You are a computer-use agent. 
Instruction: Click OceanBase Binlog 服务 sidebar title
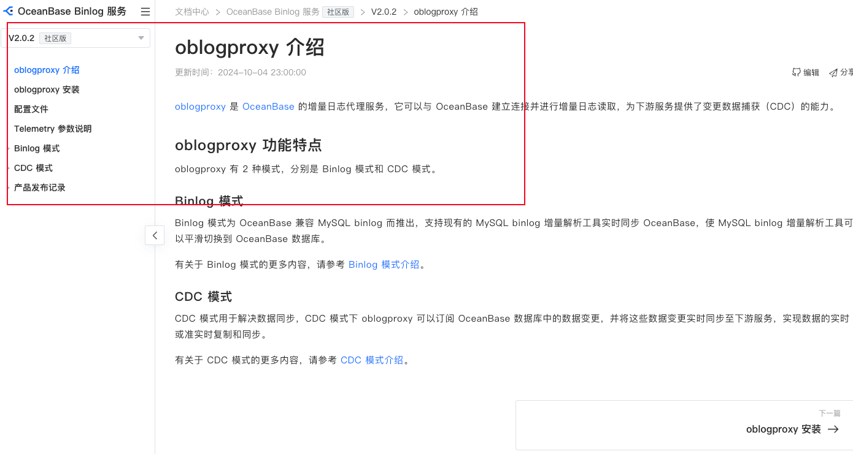(x=72, y=12)
